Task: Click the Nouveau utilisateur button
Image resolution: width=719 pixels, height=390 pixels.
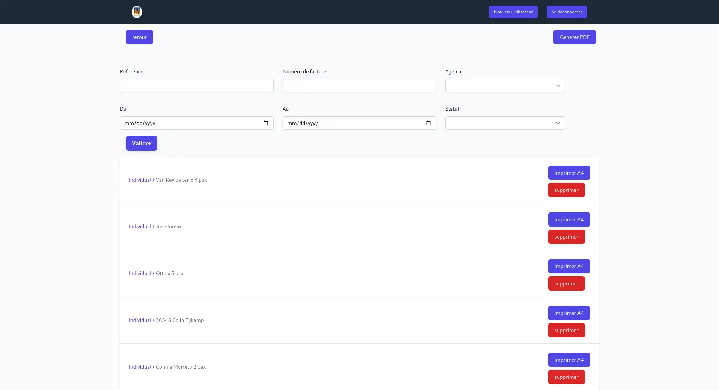Action: [x=513, y=12]
